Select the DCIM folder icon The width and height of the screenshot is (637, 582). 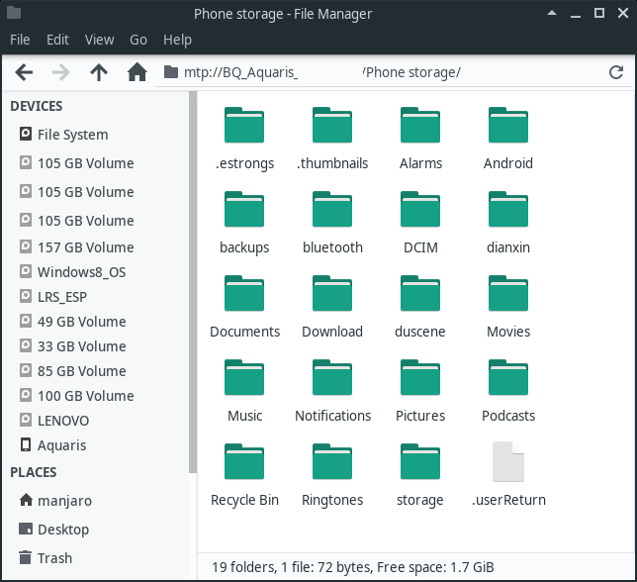pos(420,211)
